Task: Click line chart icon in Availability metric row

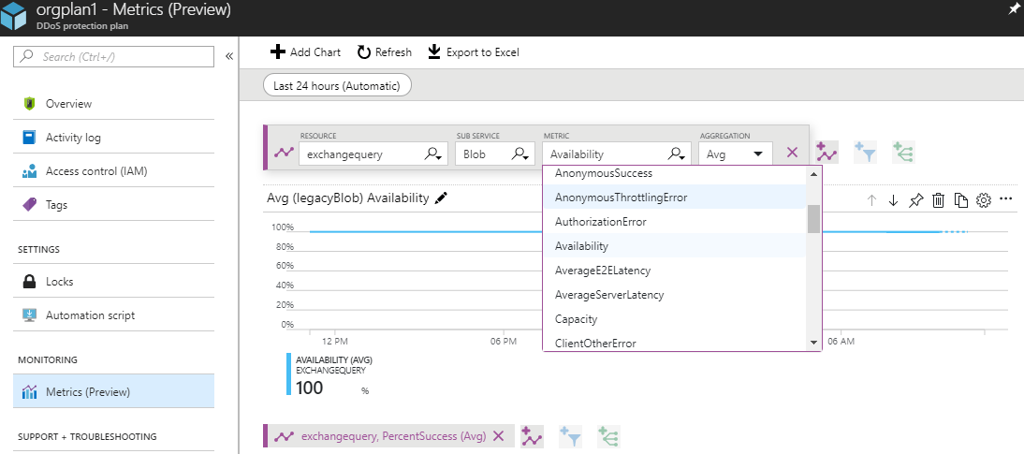Action: tap(285, 154)
